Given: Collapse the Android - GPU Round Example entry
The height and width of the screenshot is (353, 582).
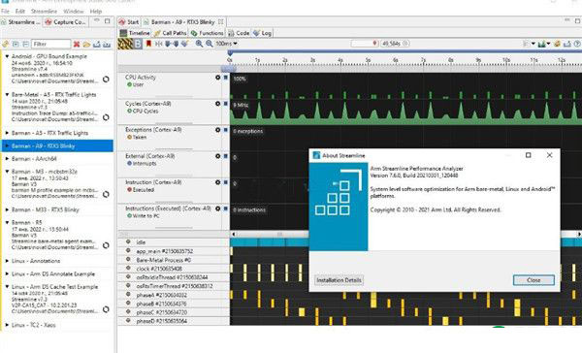Looking at the screenshot, I should coord(7,56).
